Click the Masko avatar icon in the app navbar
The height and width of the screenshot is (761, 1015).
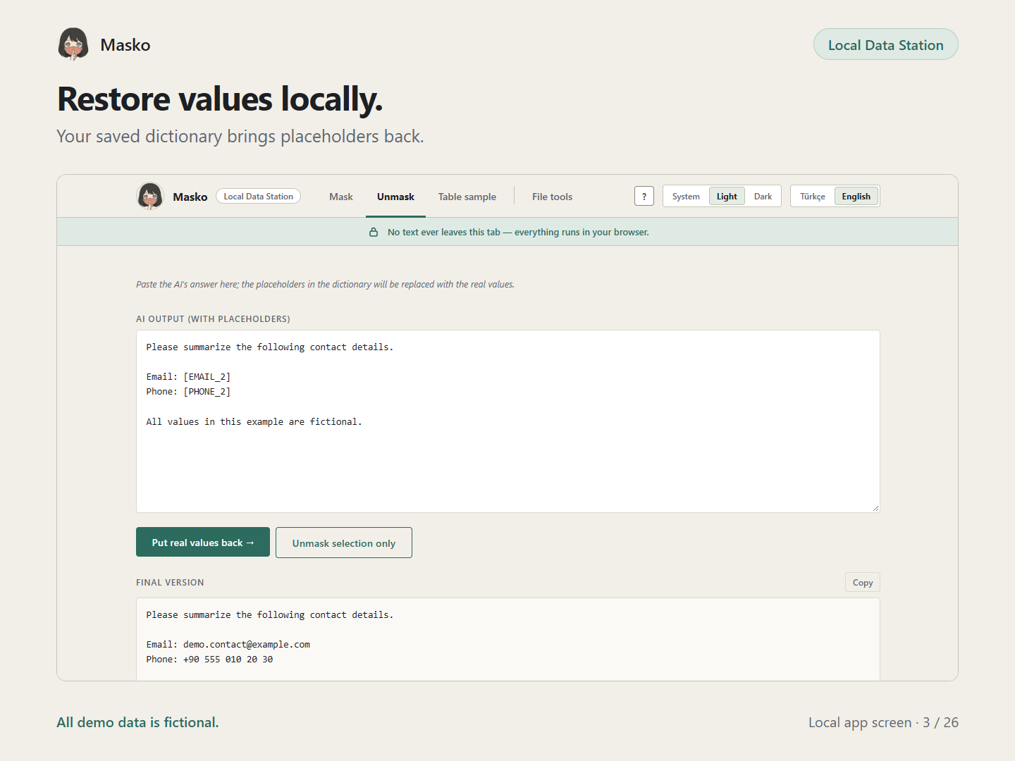pyautogui.click(x=150, y=196)
